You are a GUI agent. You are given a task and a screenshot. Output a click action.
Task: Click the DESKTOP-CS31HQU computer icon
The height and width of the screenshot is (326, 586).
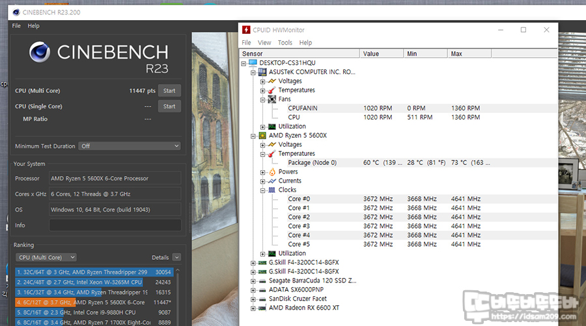pos(253,62)
